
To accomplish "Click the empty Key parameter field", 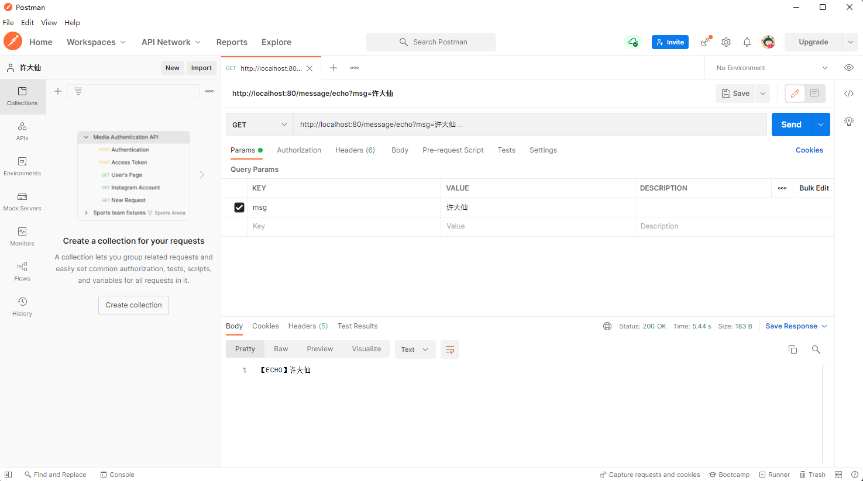I will [x=344, y=226].
